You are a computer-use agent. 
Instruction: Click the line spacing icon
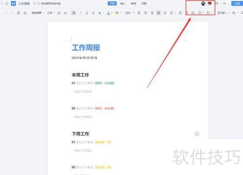(172, 13)
